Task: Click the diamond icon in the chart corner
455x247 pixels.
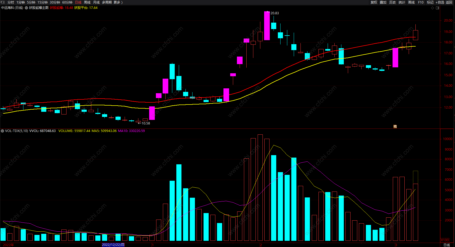Action: click(433, 8)
